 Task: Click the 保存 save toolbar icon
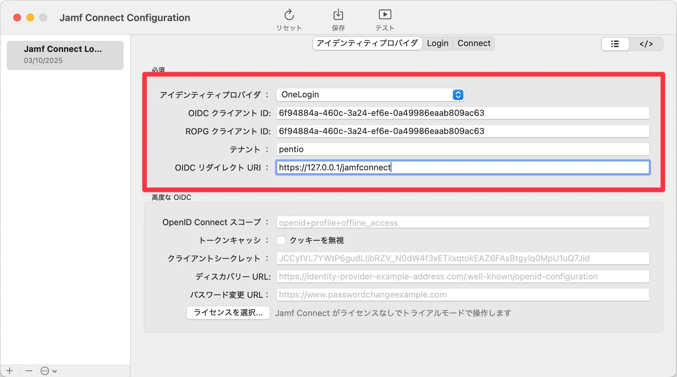(338, 15)
